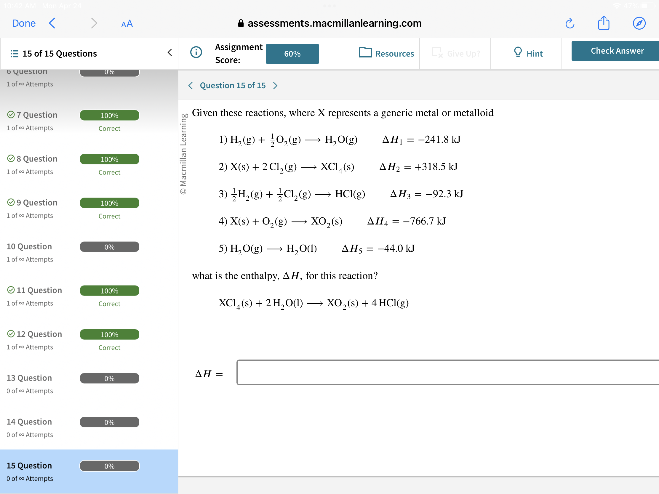Click the assignment info circle icon
Screen dimensions: 659x494
pyautogui.click(x=196, y=52)
